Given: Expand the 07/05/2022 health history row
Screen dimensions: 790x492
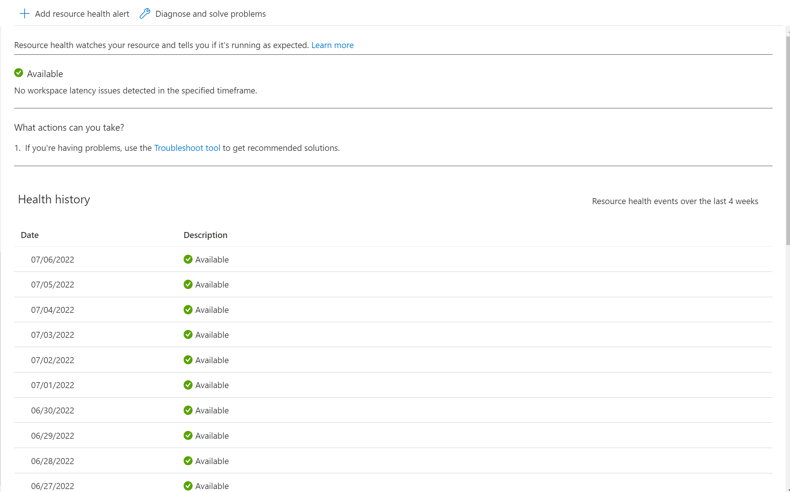Looking at the screenshot, I should point(53,285).
